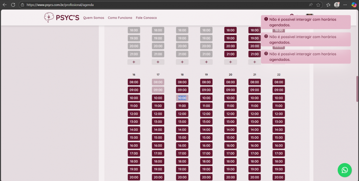Click the browser back arrow
Image resolution: width=359 pixels, height=181 pixels.
5,5
